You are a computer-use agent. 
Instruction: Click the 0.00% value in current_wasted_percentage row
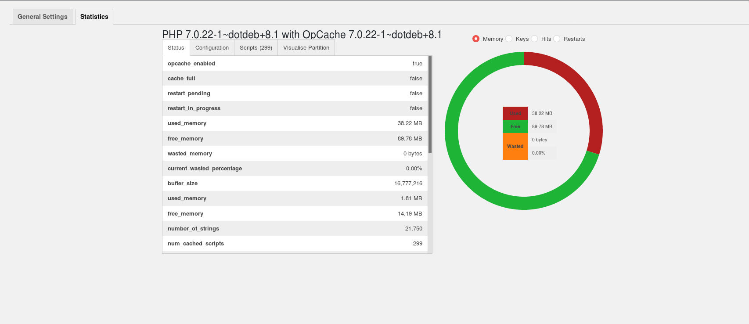(x=414, y=169)
